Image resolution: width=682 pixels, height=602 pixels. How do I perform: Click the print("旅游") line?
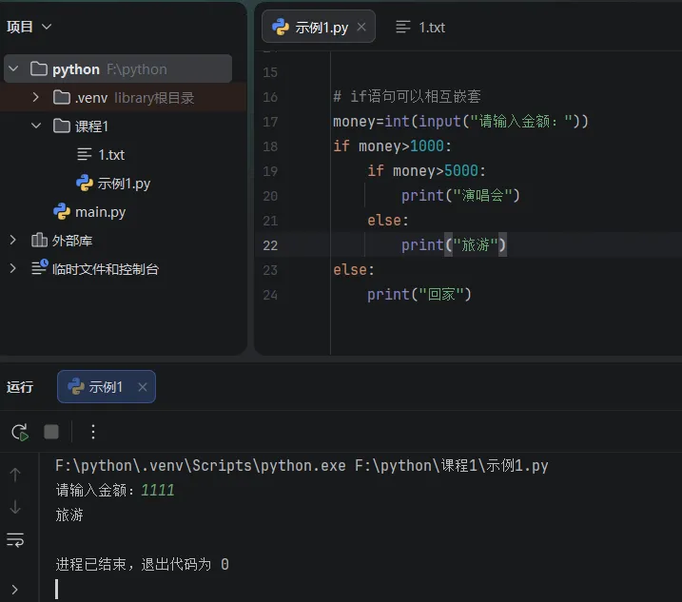coord(454,244)
